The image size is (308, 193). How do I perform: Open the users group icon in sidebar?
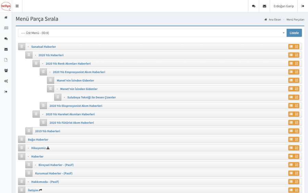coord(6,70)
